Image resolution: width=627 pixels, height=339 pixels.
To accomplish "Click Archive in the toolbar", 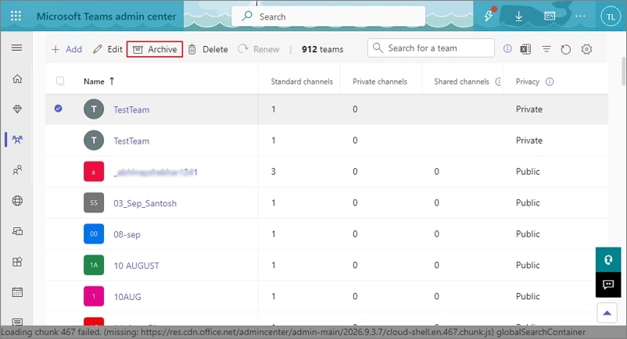I will [x=155, y=49].
